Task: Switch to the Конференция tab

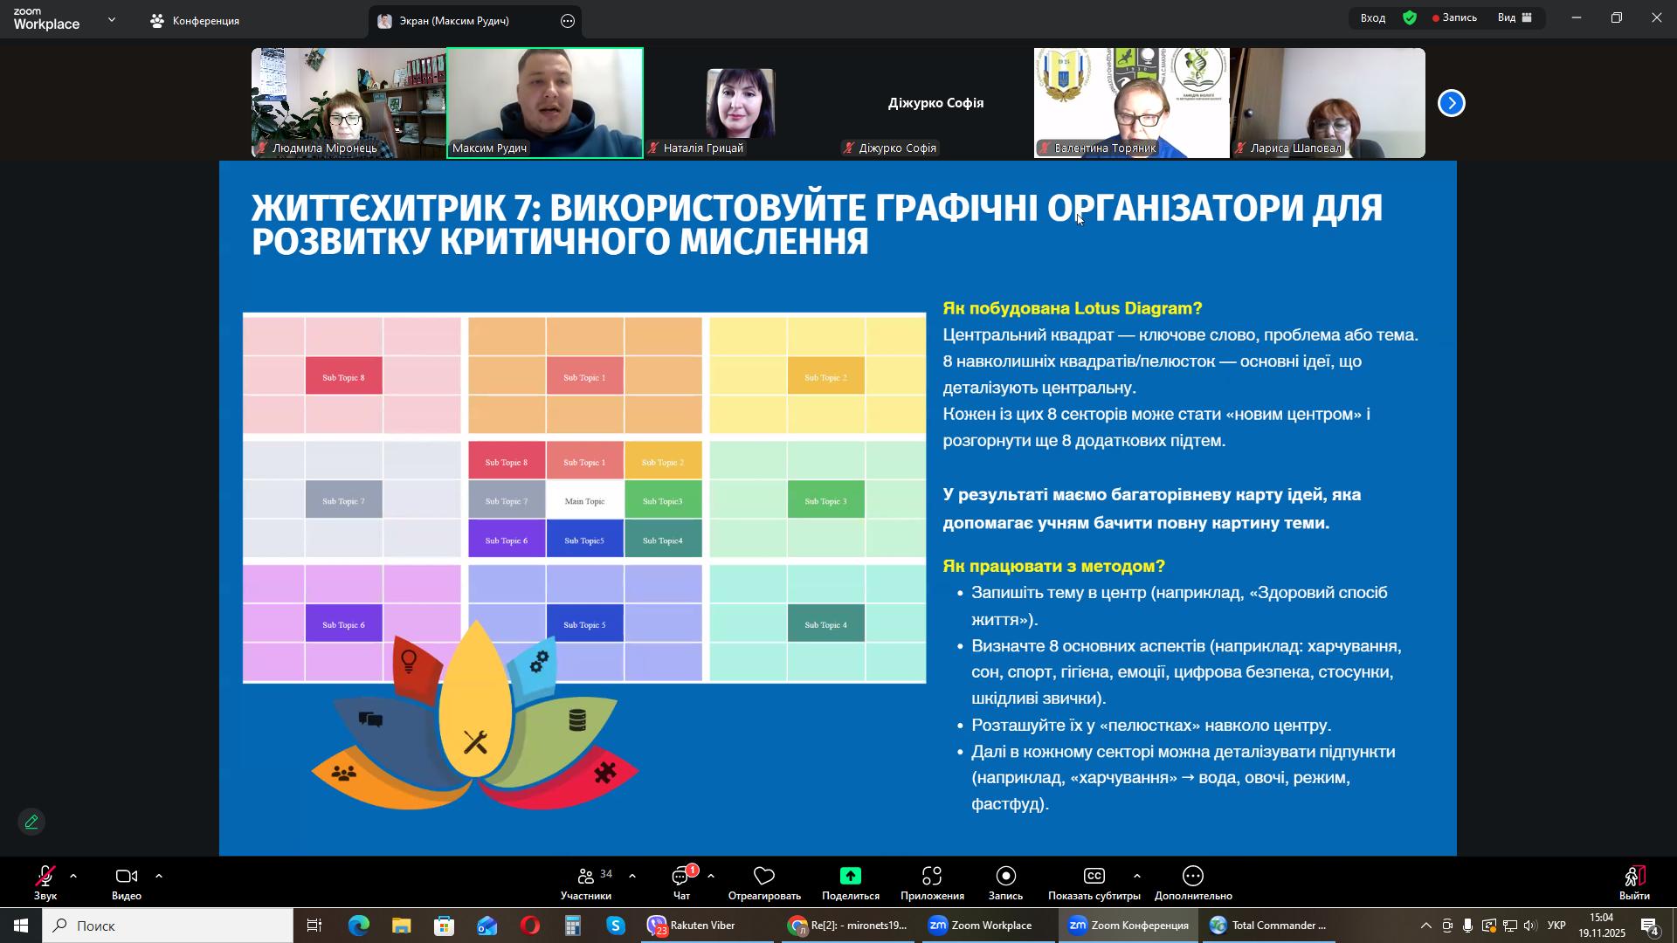Action: pyautogui.click(x=195, y=21)
